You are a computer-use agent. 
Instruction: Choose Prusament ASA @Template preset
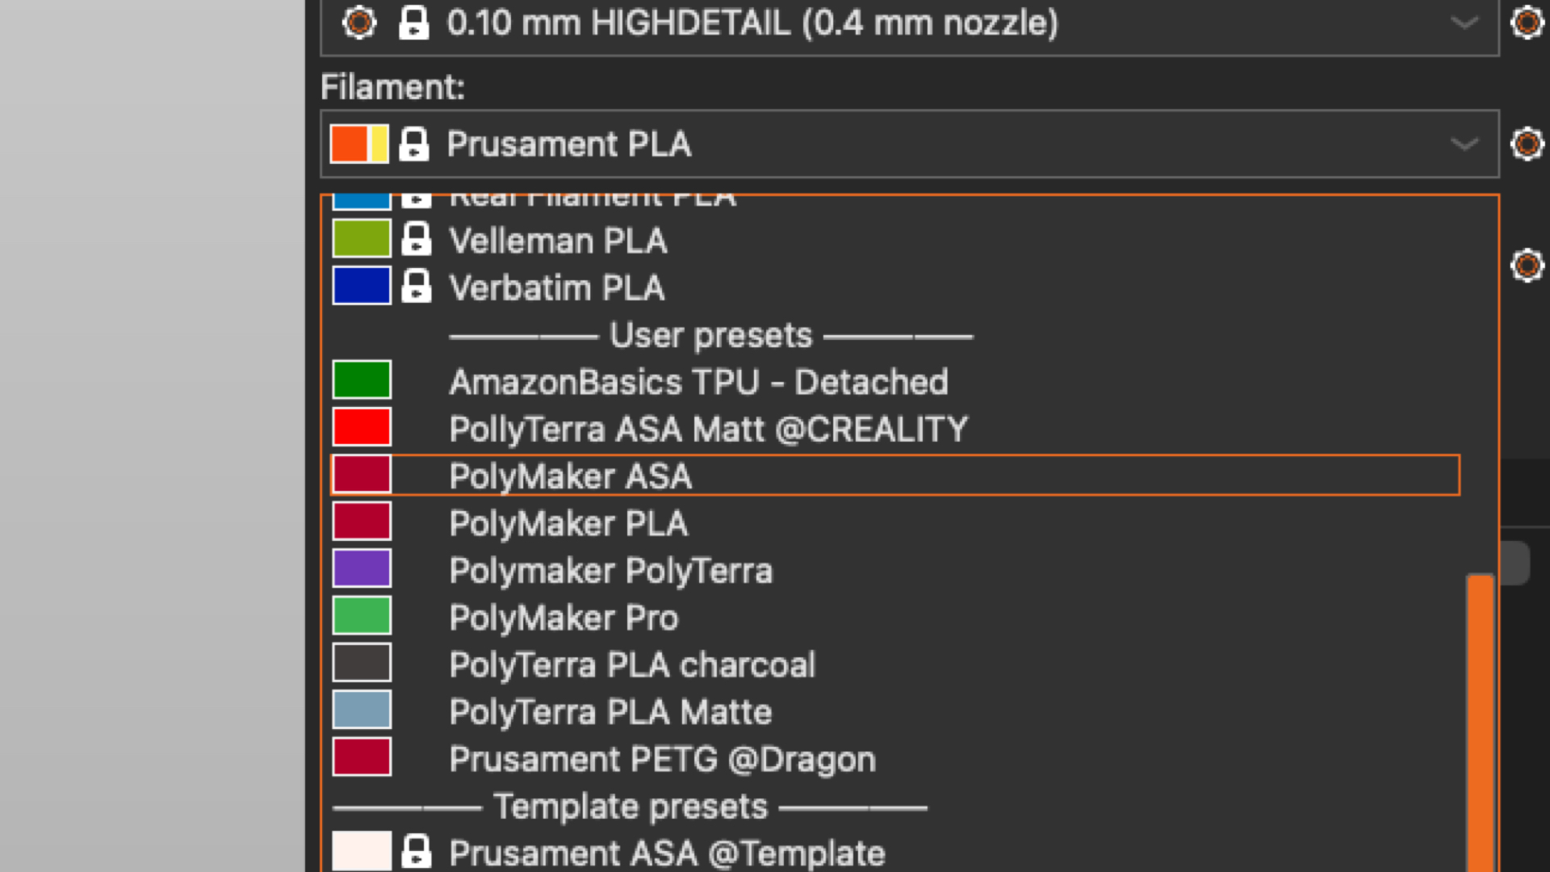pyautogui.click(x=896, y=853)
